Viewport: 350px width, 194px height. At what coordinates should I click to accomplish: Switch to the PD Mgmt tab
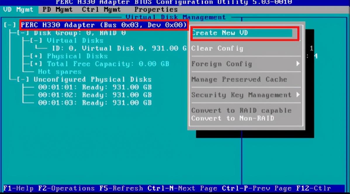(58, 10)
